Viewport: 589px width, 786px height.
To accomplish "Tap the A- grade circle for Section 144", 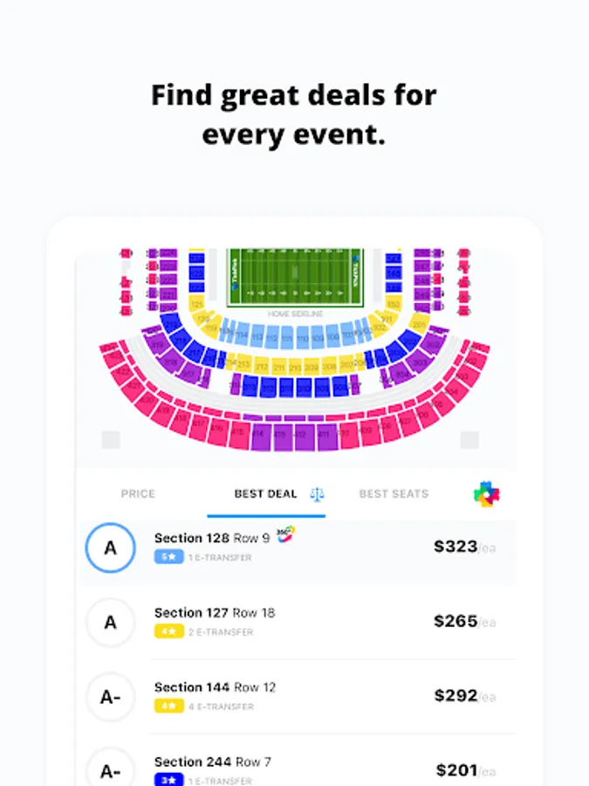I will tap(110, 697).
